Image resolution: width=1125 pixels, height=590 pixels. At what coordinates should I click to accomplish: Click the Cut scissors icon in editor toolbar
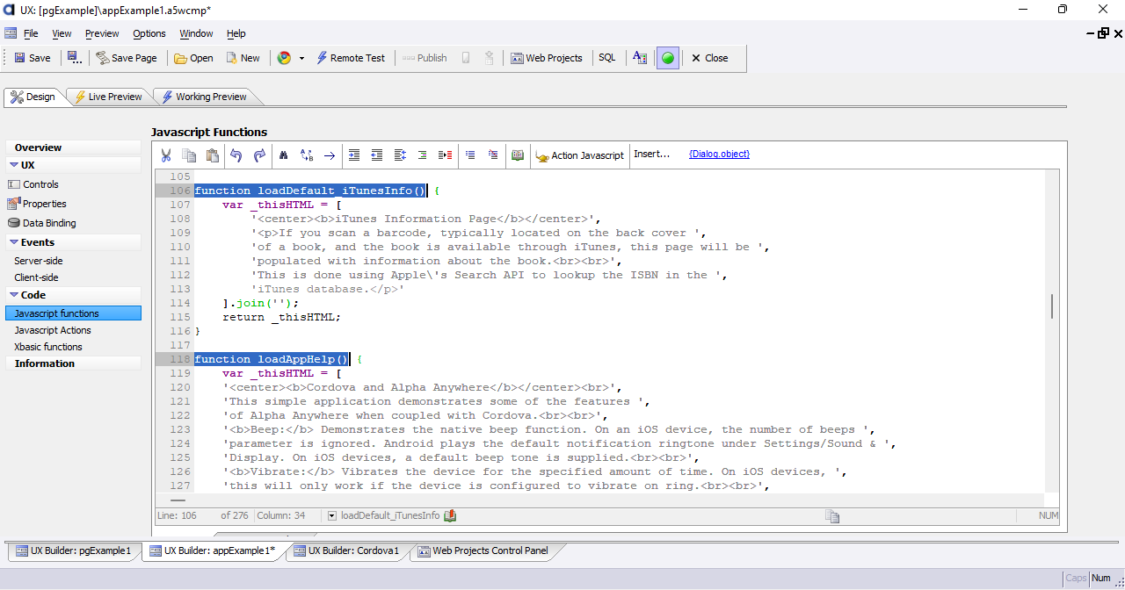(x=166, y=155)
